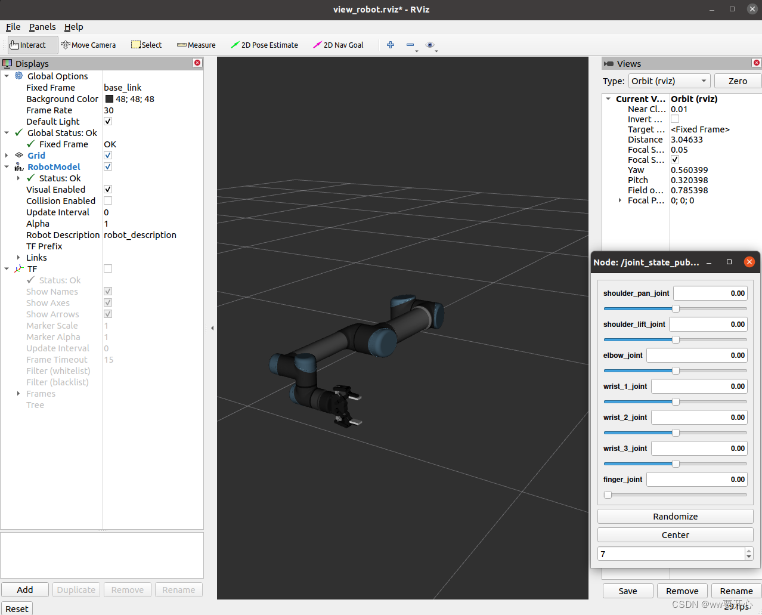Viewport: 762px width, 615px height.
Task: Collapse the Current View node
Action: pos(608,99)
